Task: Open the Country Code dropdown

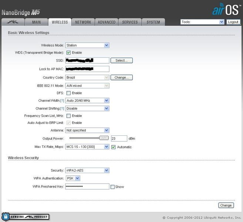Action: (x=87, y=77)
